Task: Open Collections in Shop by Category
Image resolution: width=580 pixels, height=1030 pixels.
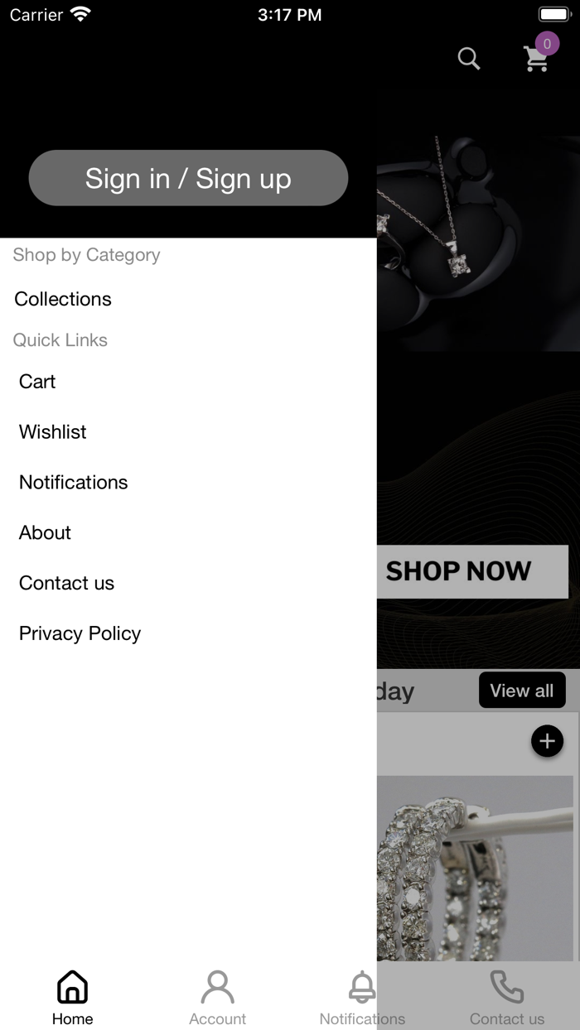Action: (63, 299)
